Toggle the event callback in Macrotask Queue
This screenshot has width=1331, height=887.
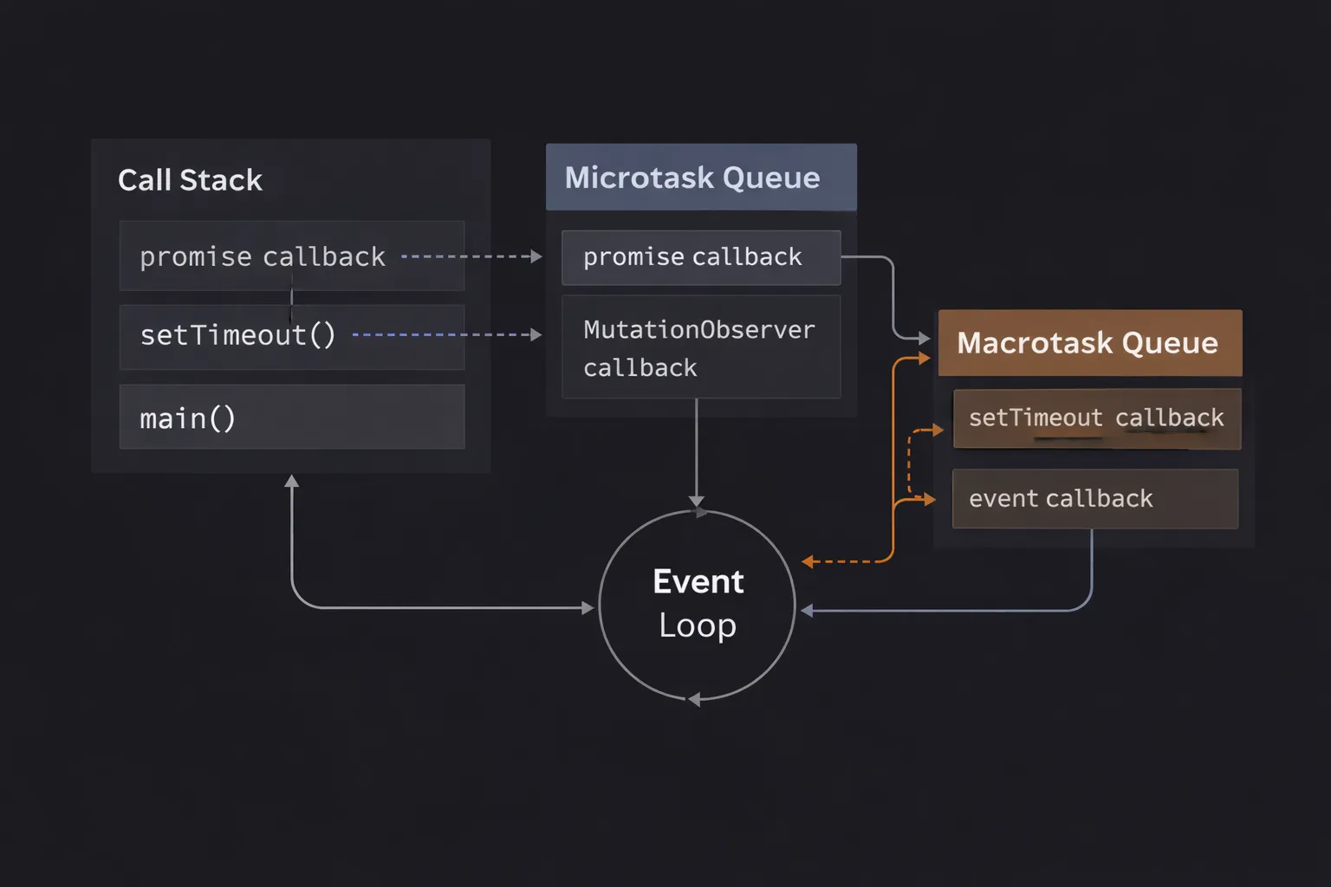[1094, 499]
